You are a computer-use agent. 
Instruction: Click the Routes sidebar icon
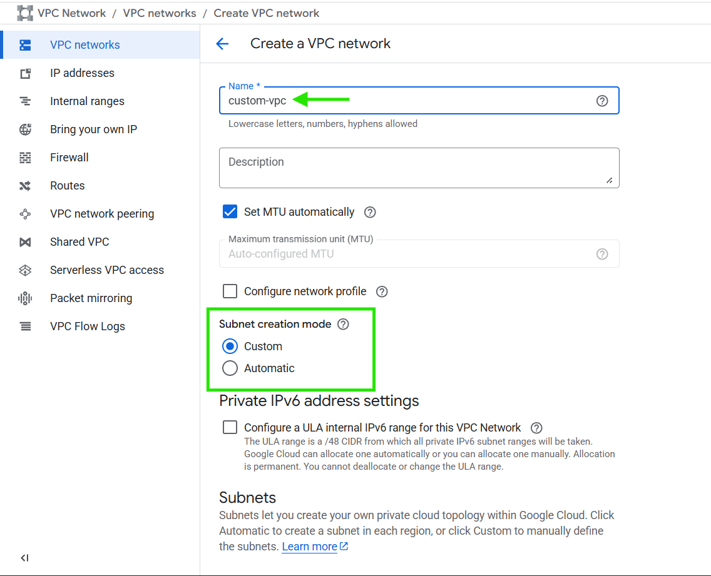coord(25,186)
